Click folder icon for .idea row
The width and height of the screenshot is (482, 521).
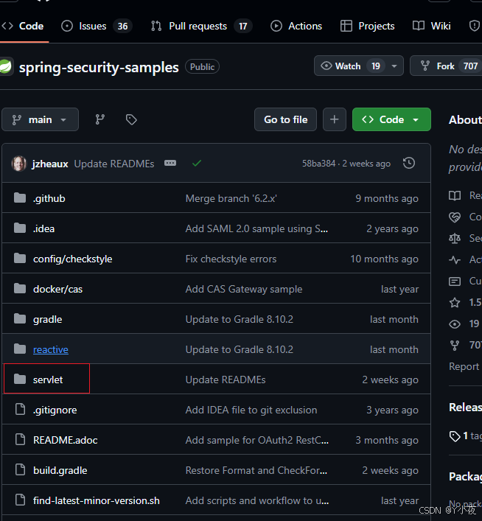[x=20, y=228]
